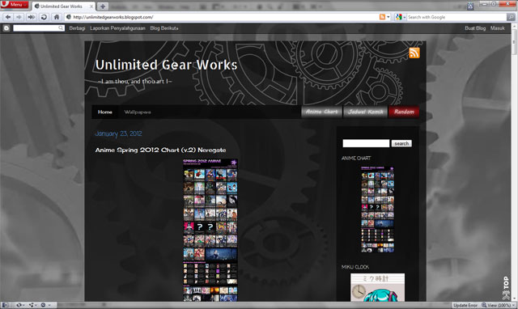
Task: Open the Opera Link sync icon
Action: tap(19, 305)
